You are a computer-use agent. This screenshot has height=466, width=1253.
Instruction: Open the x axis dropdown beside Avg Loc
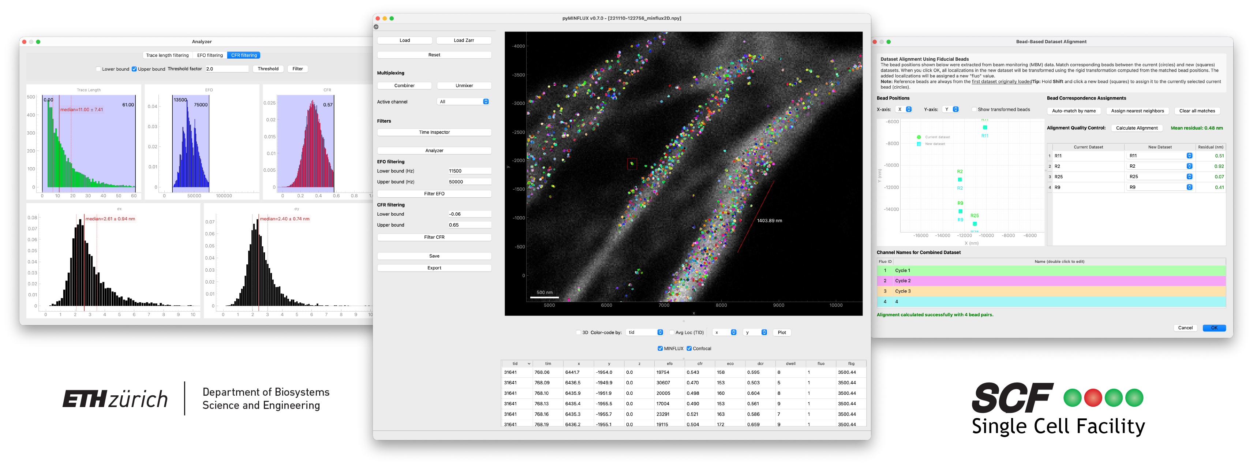pos(725,333)
